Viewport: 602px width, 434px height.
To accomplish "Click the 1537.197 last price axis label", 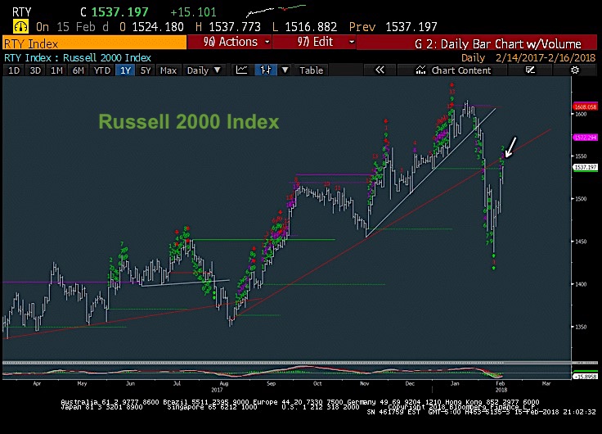I will pos(585,167).
